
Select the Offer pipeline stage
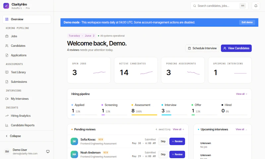[x=204, y=109]
